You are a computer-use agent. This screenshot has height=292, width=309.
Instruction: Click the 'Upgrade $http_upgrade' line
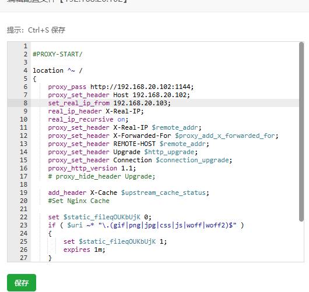pyautogui.click(x=123, y=152)
